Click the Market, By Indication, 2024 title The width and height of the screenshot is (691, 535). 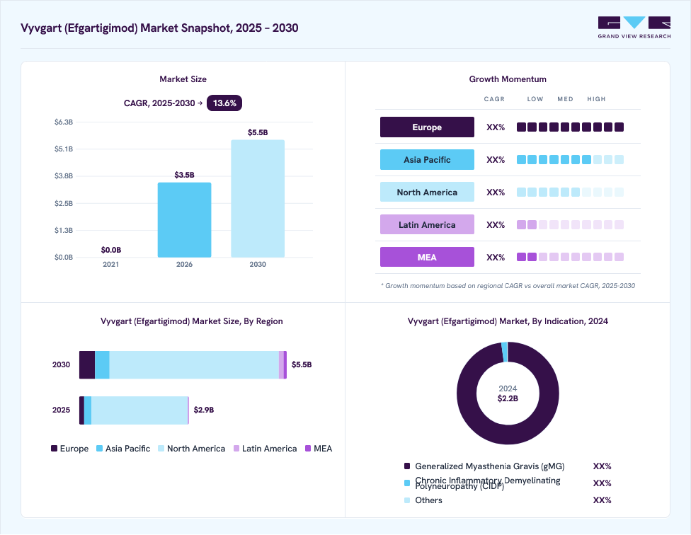click(x=508, y=321)
